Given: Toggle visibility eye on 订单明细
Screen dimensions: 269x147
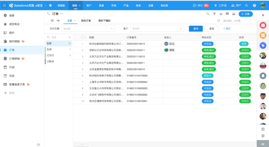Looking at the screenshot, I should tap(23, 59).
